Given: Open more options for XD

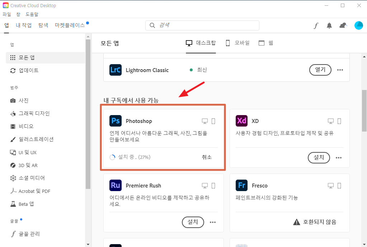Looking at the screenshot, I should point(339,158).
